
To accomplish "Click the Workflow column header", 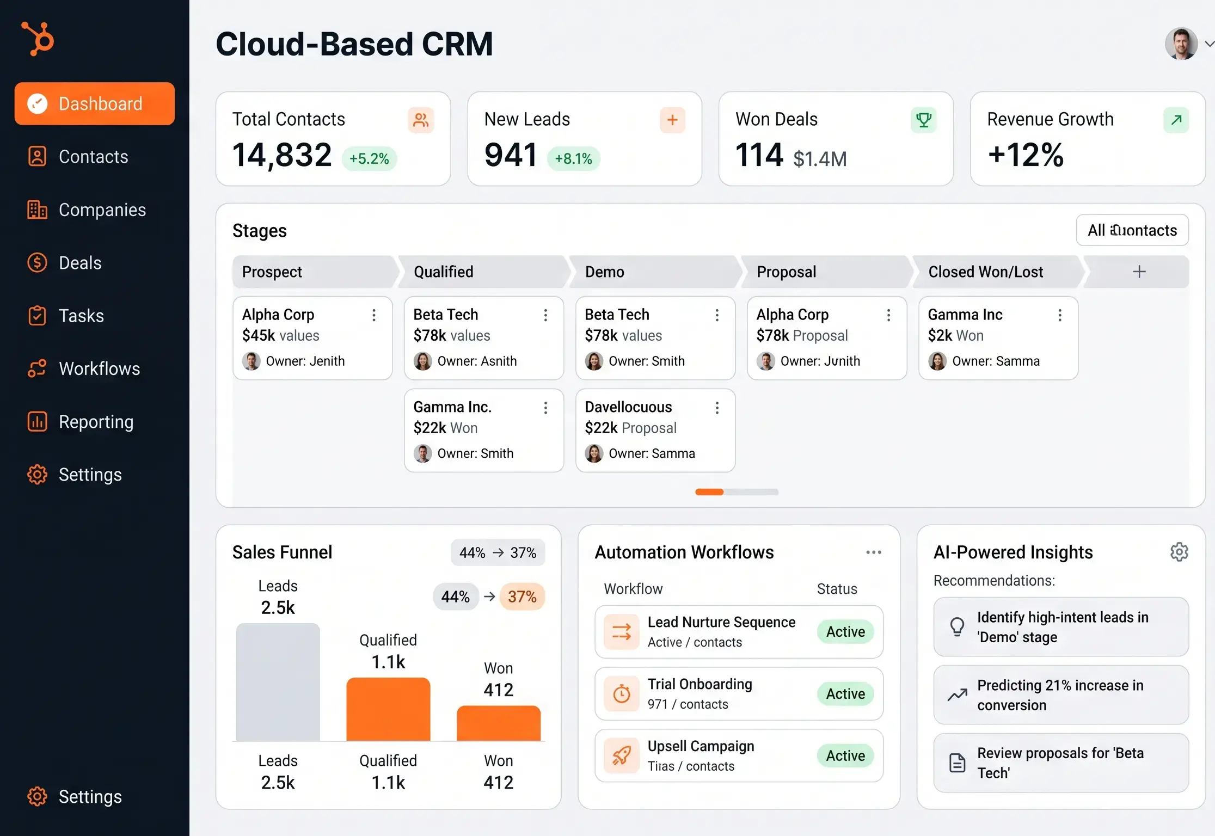I will [x=633, y=589].
